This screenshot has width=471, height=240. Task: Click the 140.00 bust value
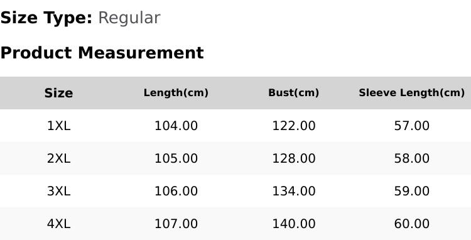pyautogui.click(x=294, y=224)
